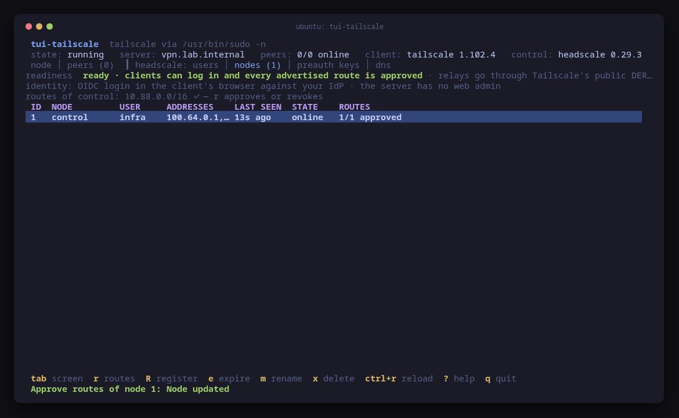Click the yellow minimize window button
Viewport: 679px width, 418px height.
[39, 27]
